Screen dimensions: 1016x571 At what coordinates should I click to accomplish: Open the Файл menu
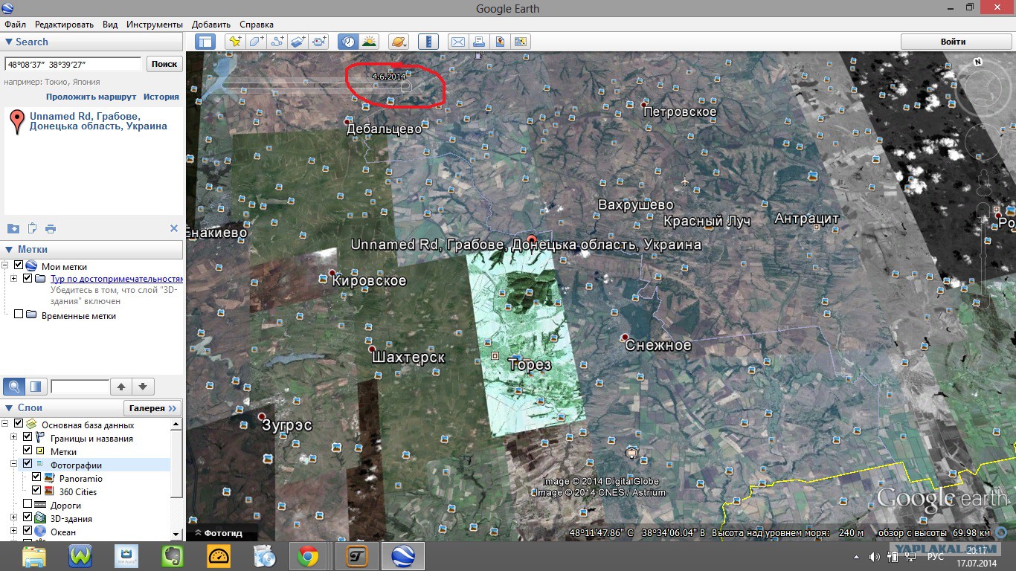coord(15,25)
